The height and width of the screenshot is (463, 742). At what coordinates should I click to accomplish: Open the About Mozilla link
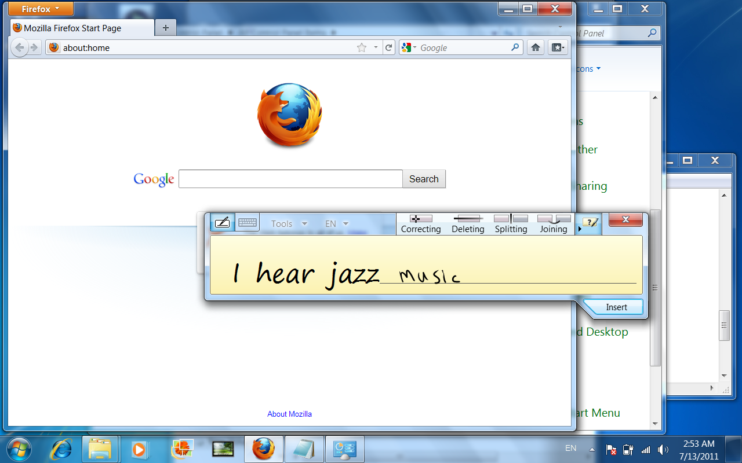pyautogui.click(x=289, y=414)
